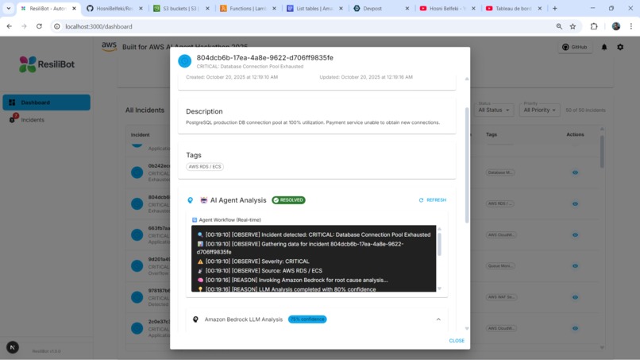Open the Incidents sidebar item

pos(47,120)
